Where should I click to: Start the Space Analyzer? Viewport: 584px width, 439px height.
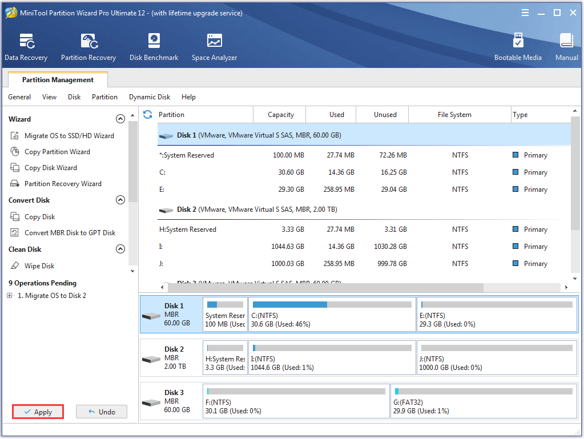coord(214,47)
